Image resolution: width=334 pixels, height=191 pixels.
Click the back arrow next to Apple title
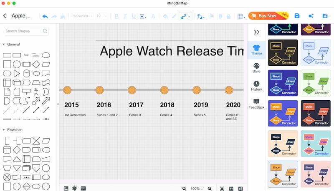tap(5, 16)
